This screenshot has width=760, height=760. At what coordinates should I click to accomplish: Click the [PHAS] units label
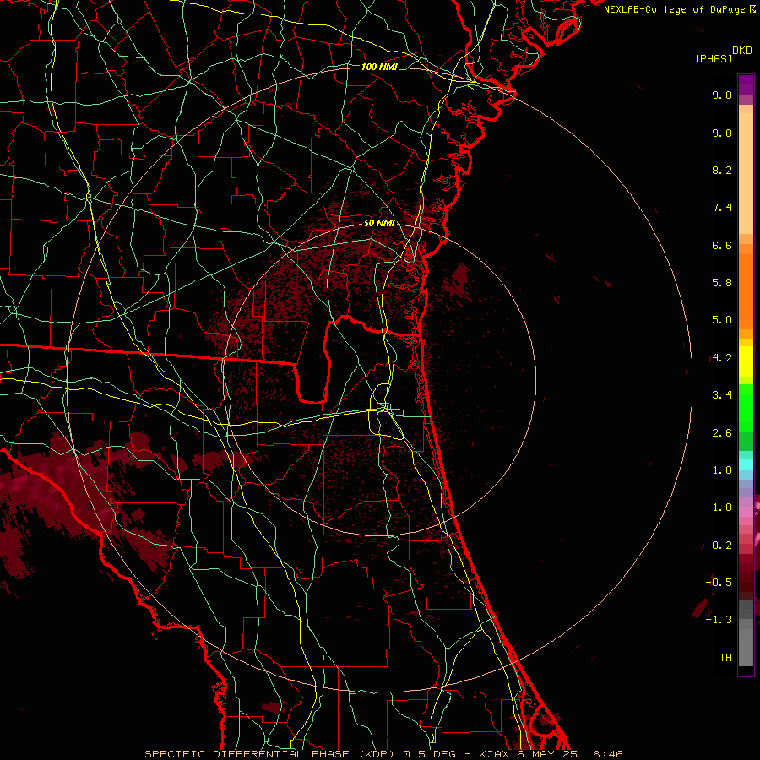coord(714,59)
